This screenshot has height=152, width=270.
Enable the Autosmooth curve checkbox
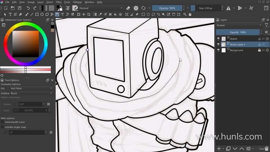(3, 122)
